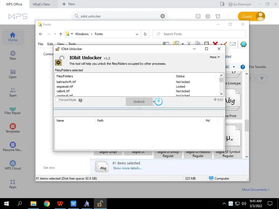Screen dimensions: 279x209
Task: Go up one folder level in Fonts
Action: point(61,34)
